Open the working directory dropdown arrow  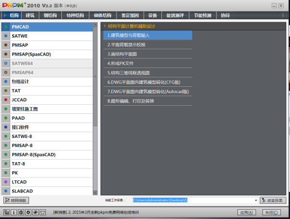(x=256, y=200)
